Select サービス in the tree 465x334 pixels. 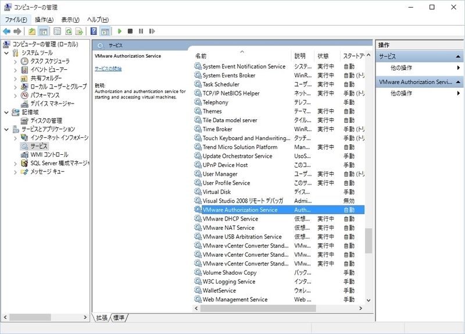(38, 146)
